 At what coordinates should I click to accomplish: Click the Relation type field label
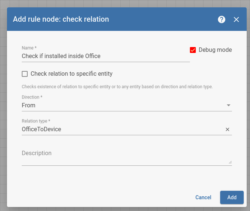[36, 121]
